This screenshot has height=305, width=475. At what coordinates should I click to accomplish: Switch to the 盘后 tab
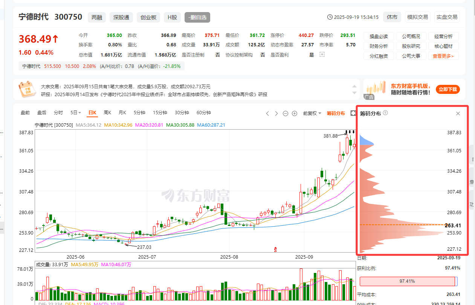point(42,112)
